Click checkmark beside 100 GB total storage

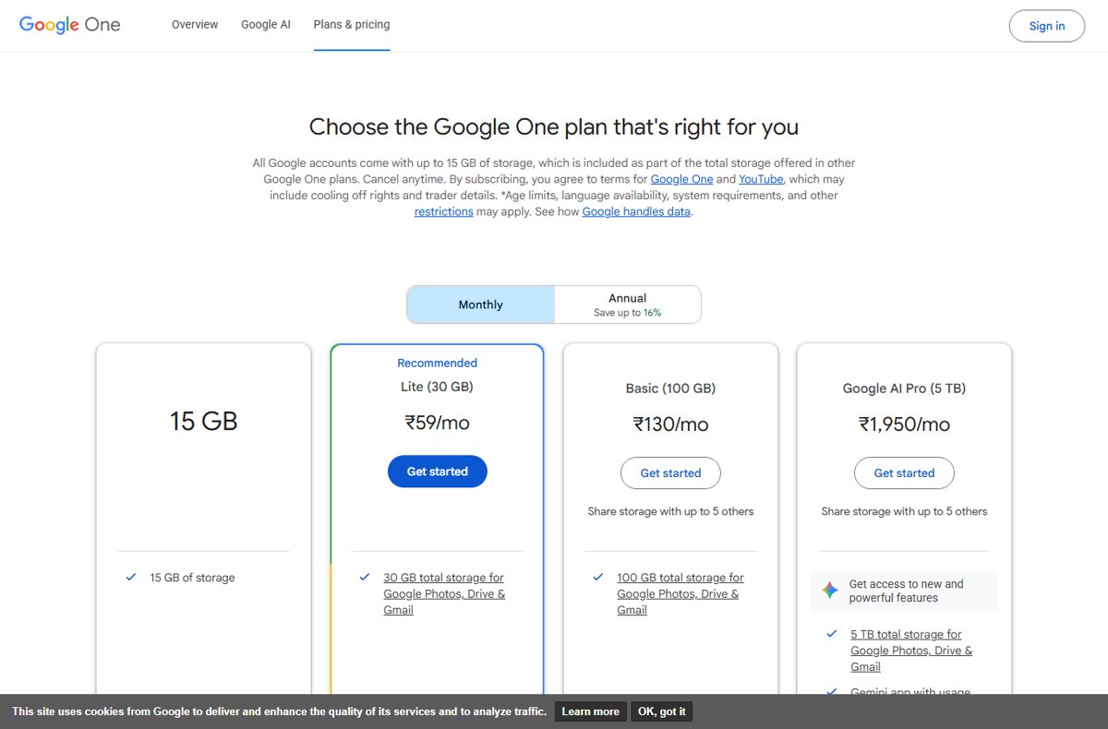tap(598, 578)
